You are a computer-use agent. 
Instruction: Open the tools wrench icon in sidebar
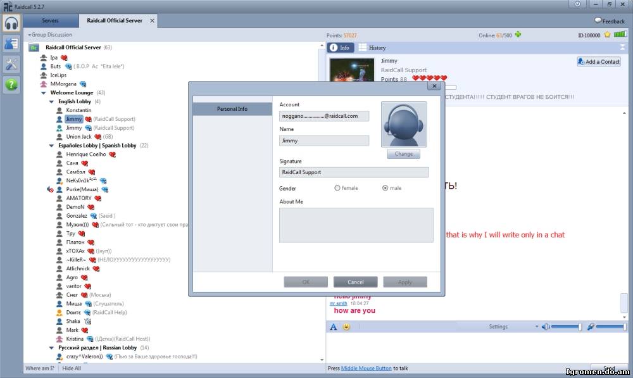coord(11,64)
